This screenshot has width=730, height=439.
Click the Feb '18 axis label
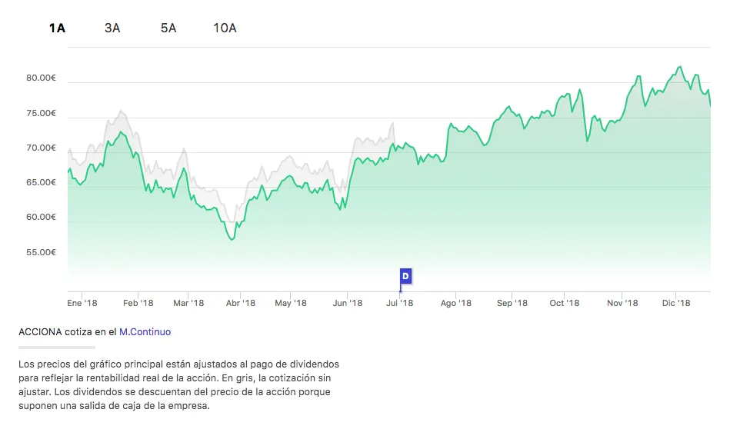click(137, 303)
